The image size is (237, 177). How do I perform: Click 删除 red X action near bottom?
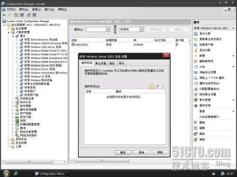(x=202, y=122)
